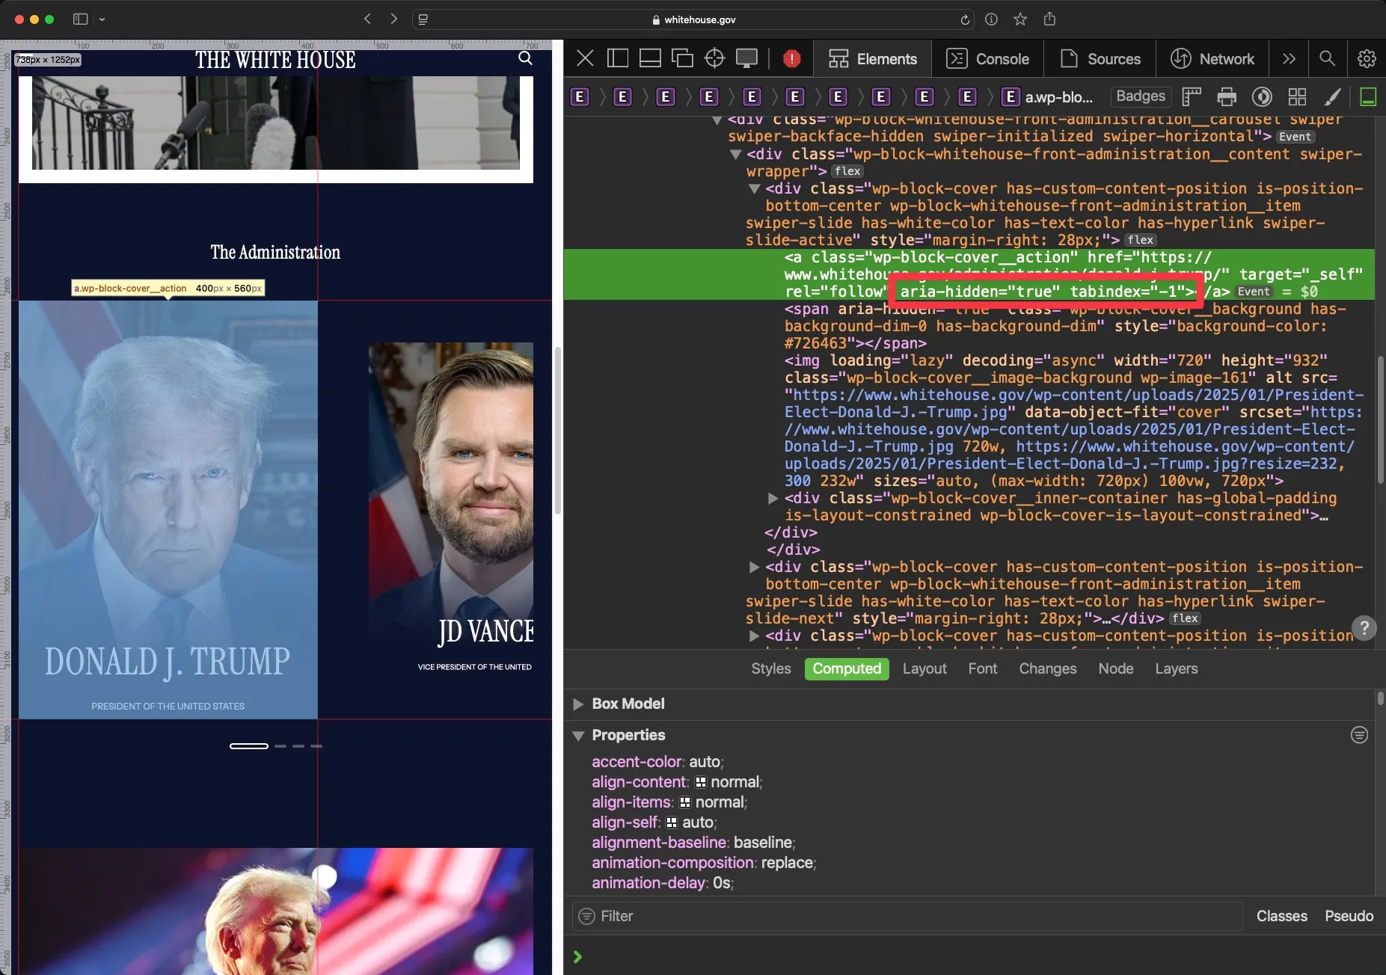The width and height of the screenshot is (1386, 975).
Task: Open the Styles sidebar tab
Action: pos(771,668)
